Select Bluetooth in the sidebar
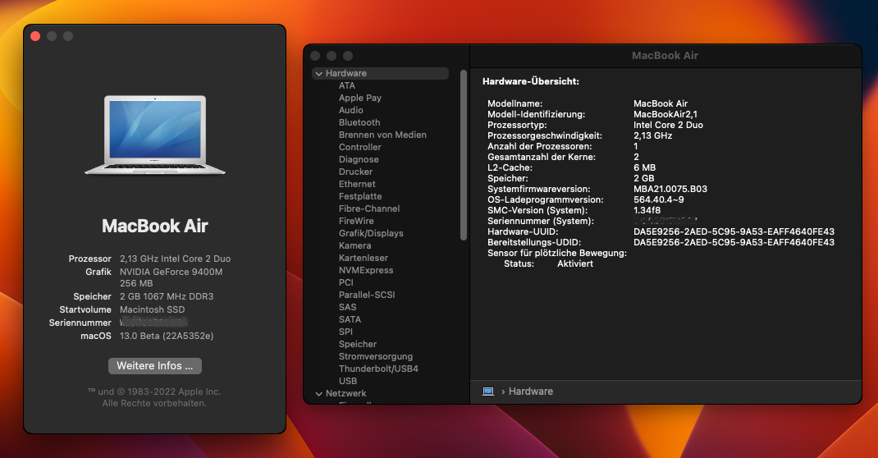Screen dimensions: 878x458 (x=359, y=122)
